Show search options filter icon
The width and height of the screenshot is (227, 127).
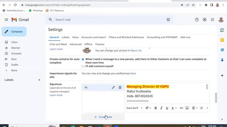168,20
